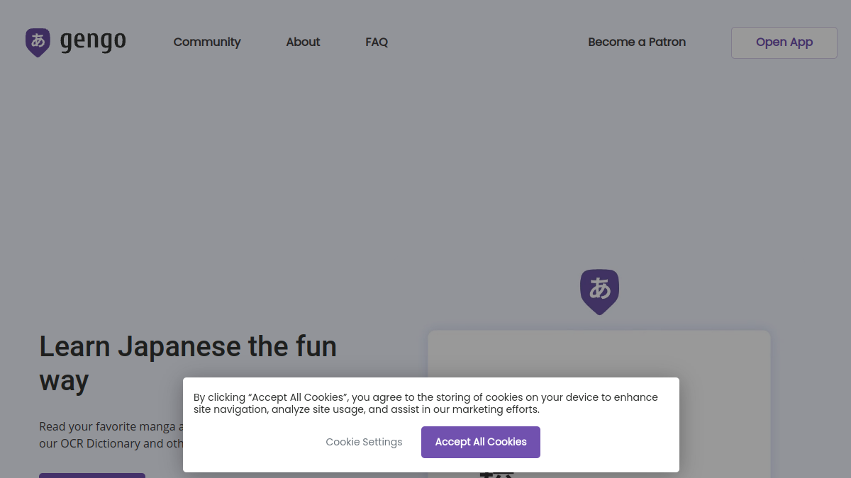851x478 pixels.
Task: Click the Open App button
Action: coord(784,42)
